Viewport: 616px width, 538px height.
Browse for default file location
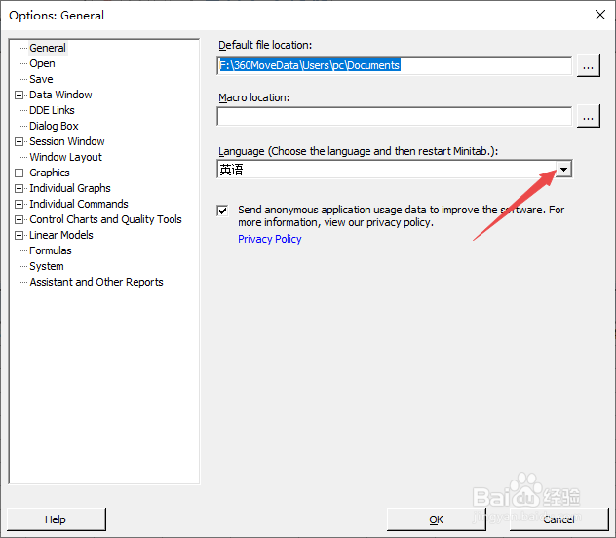(588, 65)
